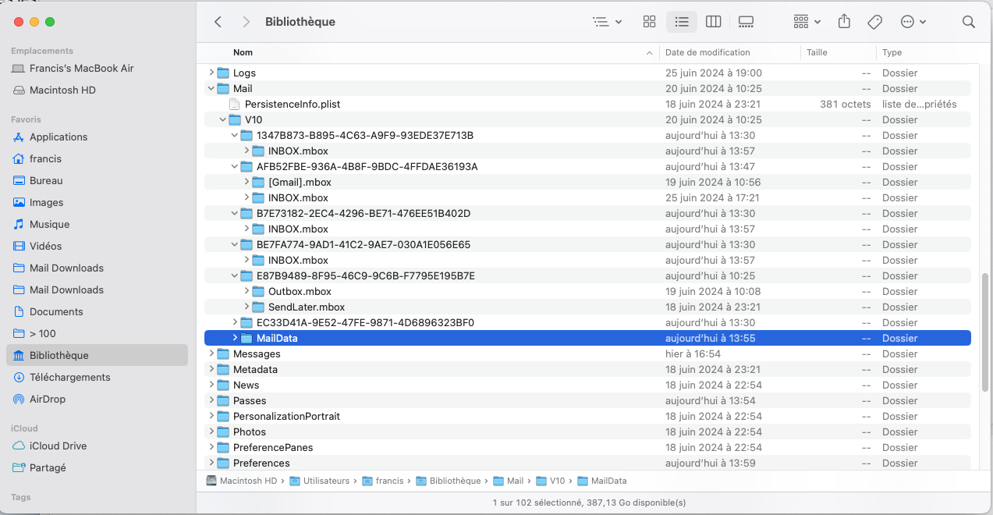Expand the MailData folder

[x=235, y=338]
